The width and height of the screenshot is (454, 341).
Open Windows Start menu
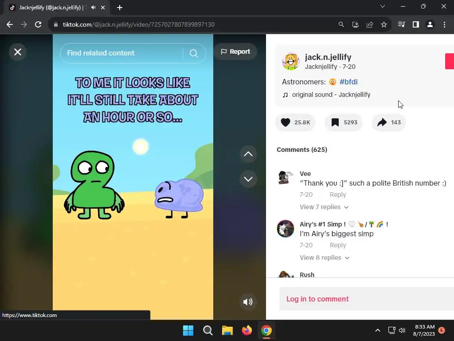pos(188,330)
